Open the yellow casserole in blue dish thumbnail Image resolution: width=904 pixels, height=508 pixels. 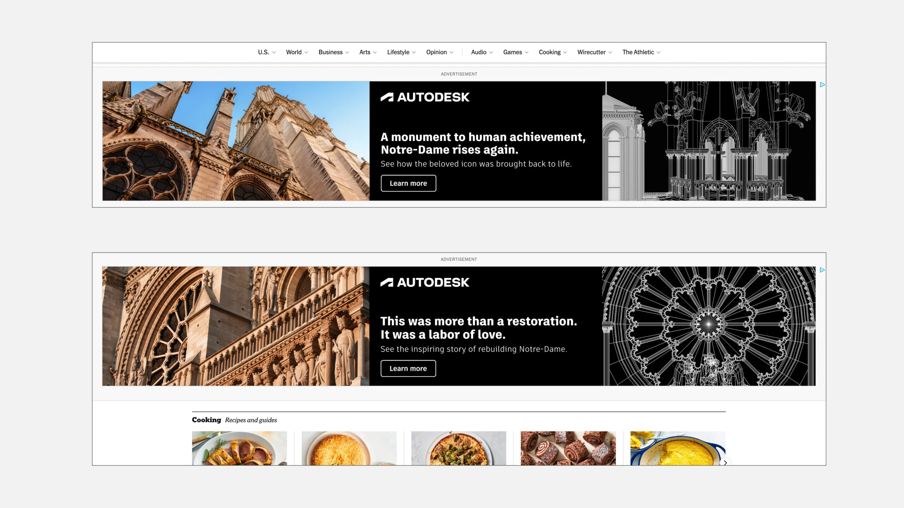click(x=678, y=448)
